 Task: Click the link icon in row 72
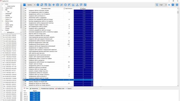pyautogui.click(x=92, y=67)
